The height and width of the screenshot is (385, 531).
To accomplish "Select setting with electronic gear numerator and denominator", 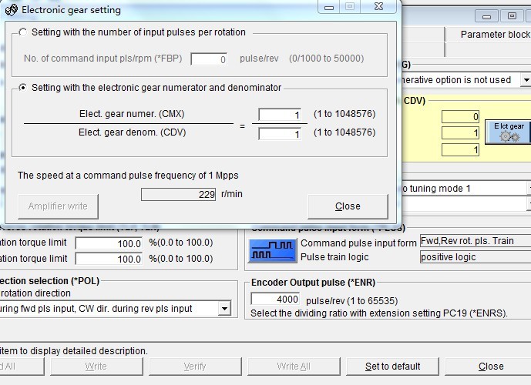I will pyautogui.click(x=22, y=88).
